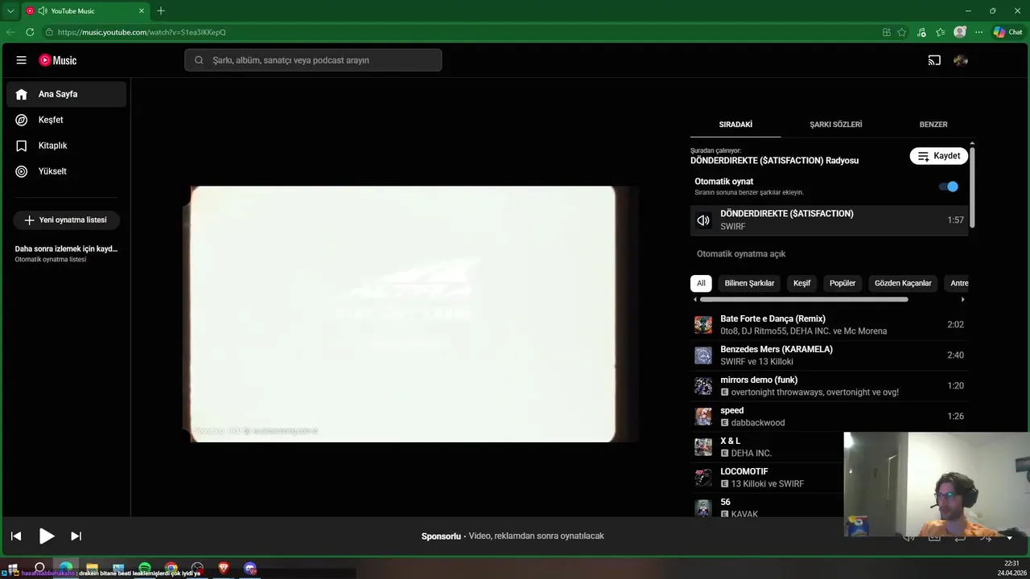This screenshot has width=1030, height=579.
Task: Select the DÖNDERDIREKTE ($ATISFACTION) current track row
Action: pyautogui.click(x=829, y=220)
